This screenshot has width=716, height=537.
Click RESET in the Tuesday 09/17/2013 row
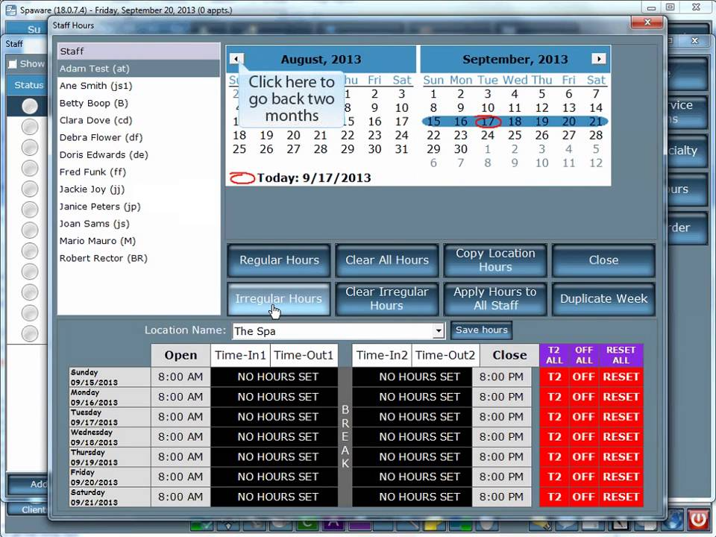click(621, 417)
